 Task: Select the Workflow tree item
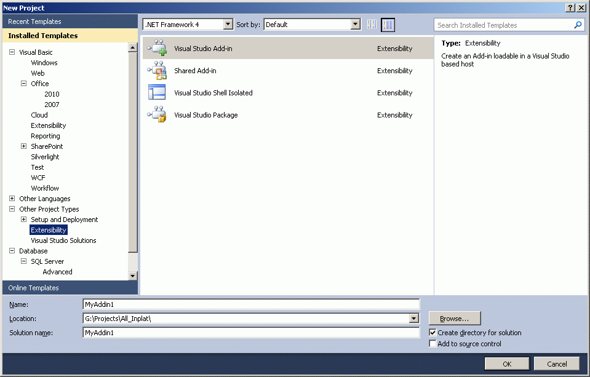(x=45, y=188)
